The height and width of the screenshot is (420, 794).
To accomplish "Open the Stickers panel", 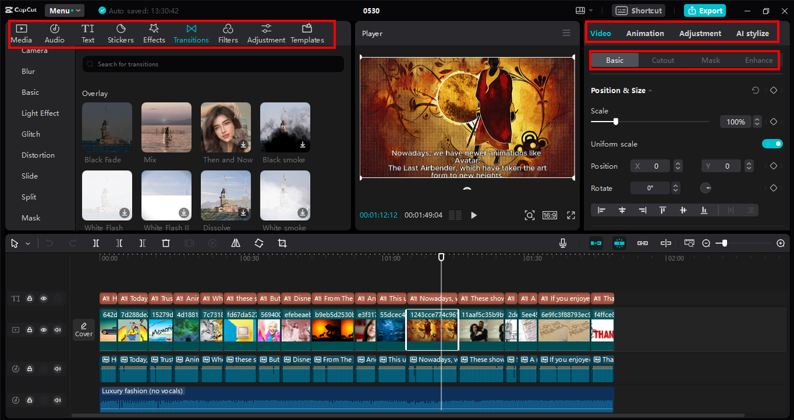I will coord(121,34).
